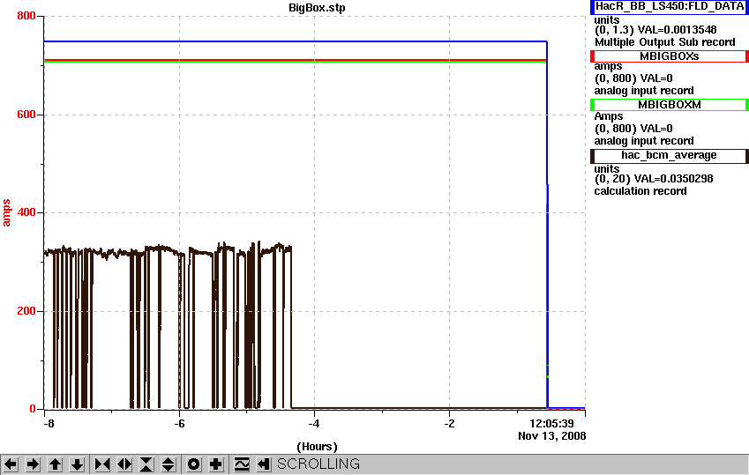
Task: Click the -8 tick label on x-axis
Action: click(49, 424)
